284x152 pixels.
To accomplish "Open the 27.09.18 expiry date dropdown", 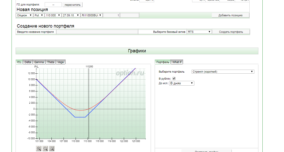I will (x=71, y=15).
